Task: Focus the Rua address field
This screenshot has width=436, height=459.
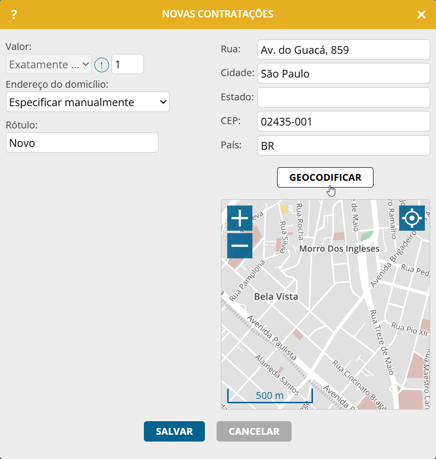Action: pyautogui.click(x=343, y=49)
